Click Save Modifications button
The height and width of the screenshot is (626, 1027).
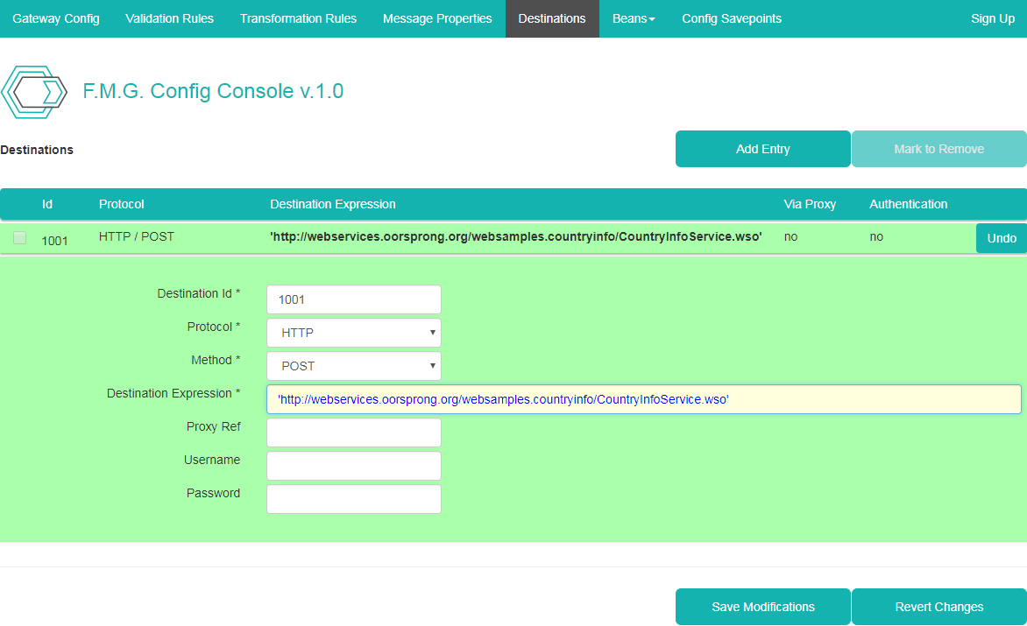[762, 607]
